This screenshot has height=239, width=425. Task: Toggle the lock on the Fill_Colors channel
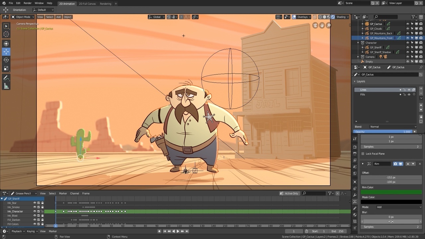[x=42, y=224]
